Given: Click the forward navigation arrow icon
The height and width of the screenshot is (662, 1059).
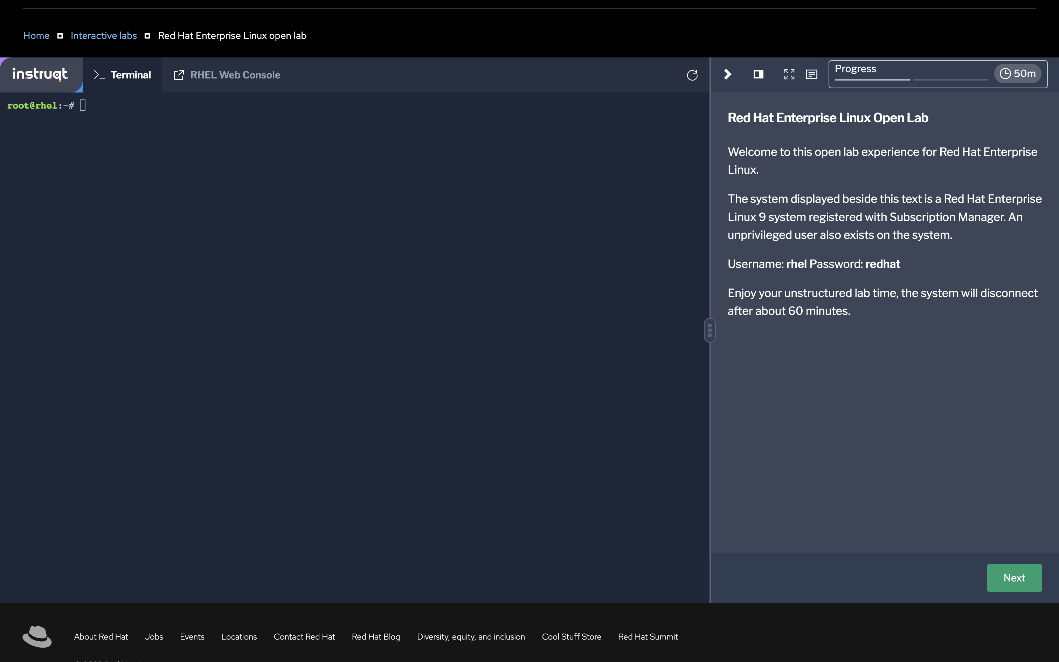Looking at the screenshot, I should click(728, 74).
